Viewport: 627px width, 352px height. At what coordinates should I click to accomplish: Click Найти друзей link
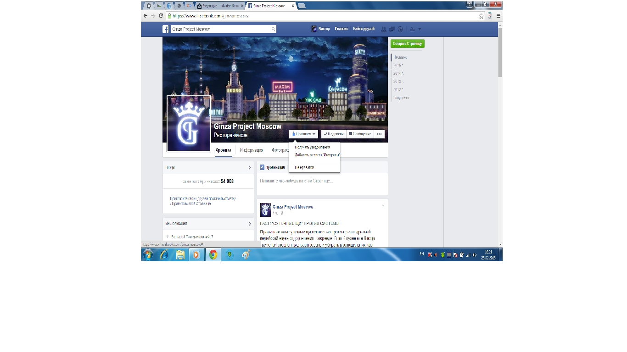364,29
